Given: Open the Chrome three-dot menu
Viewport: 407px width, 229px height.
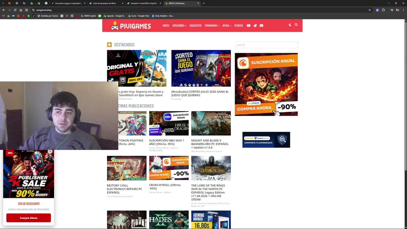Looking at the screenshot, I should (x=403, y=10).
